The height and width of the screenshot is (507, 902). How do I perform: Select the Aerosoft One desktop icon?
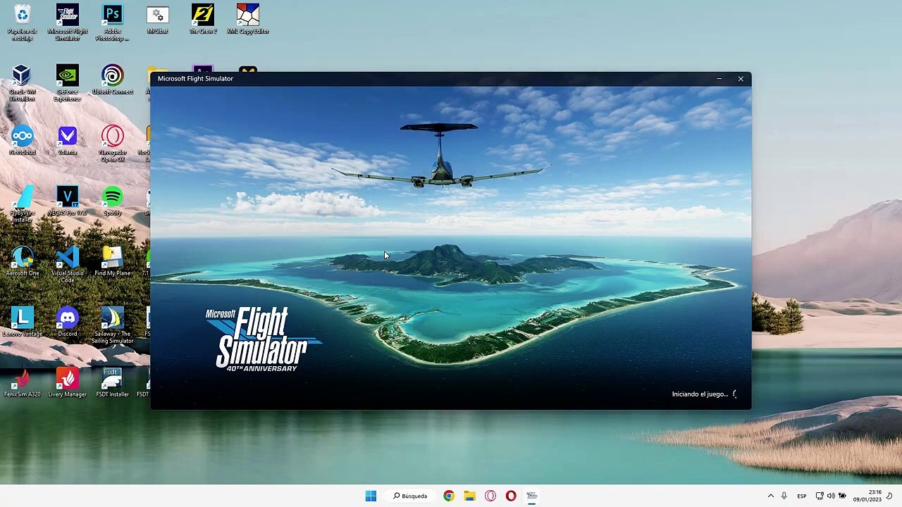[23, 262]
